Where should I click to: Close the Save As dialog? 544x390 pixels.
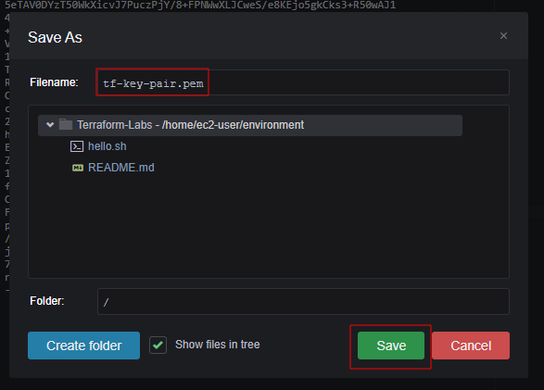tap(503, 36)
